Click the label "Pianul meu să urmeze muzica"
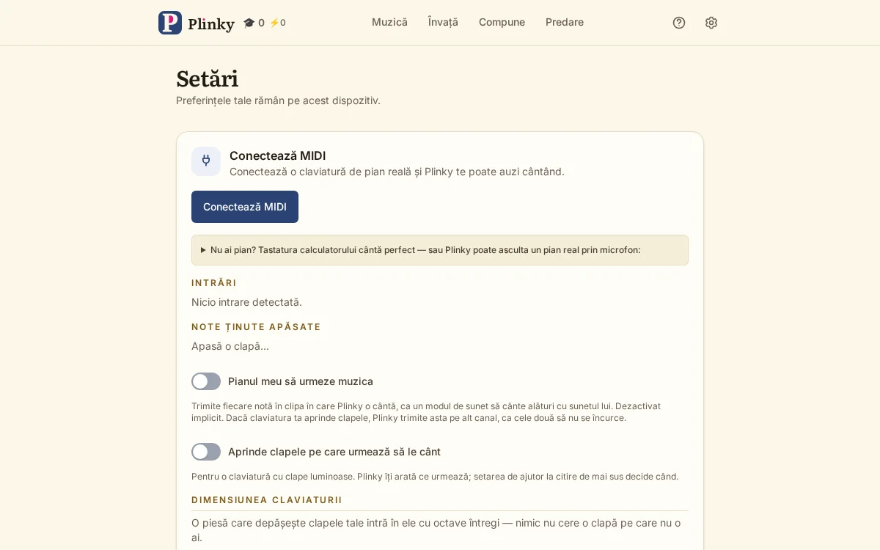Viewport: 880px width, 550px height. (301, 381)
